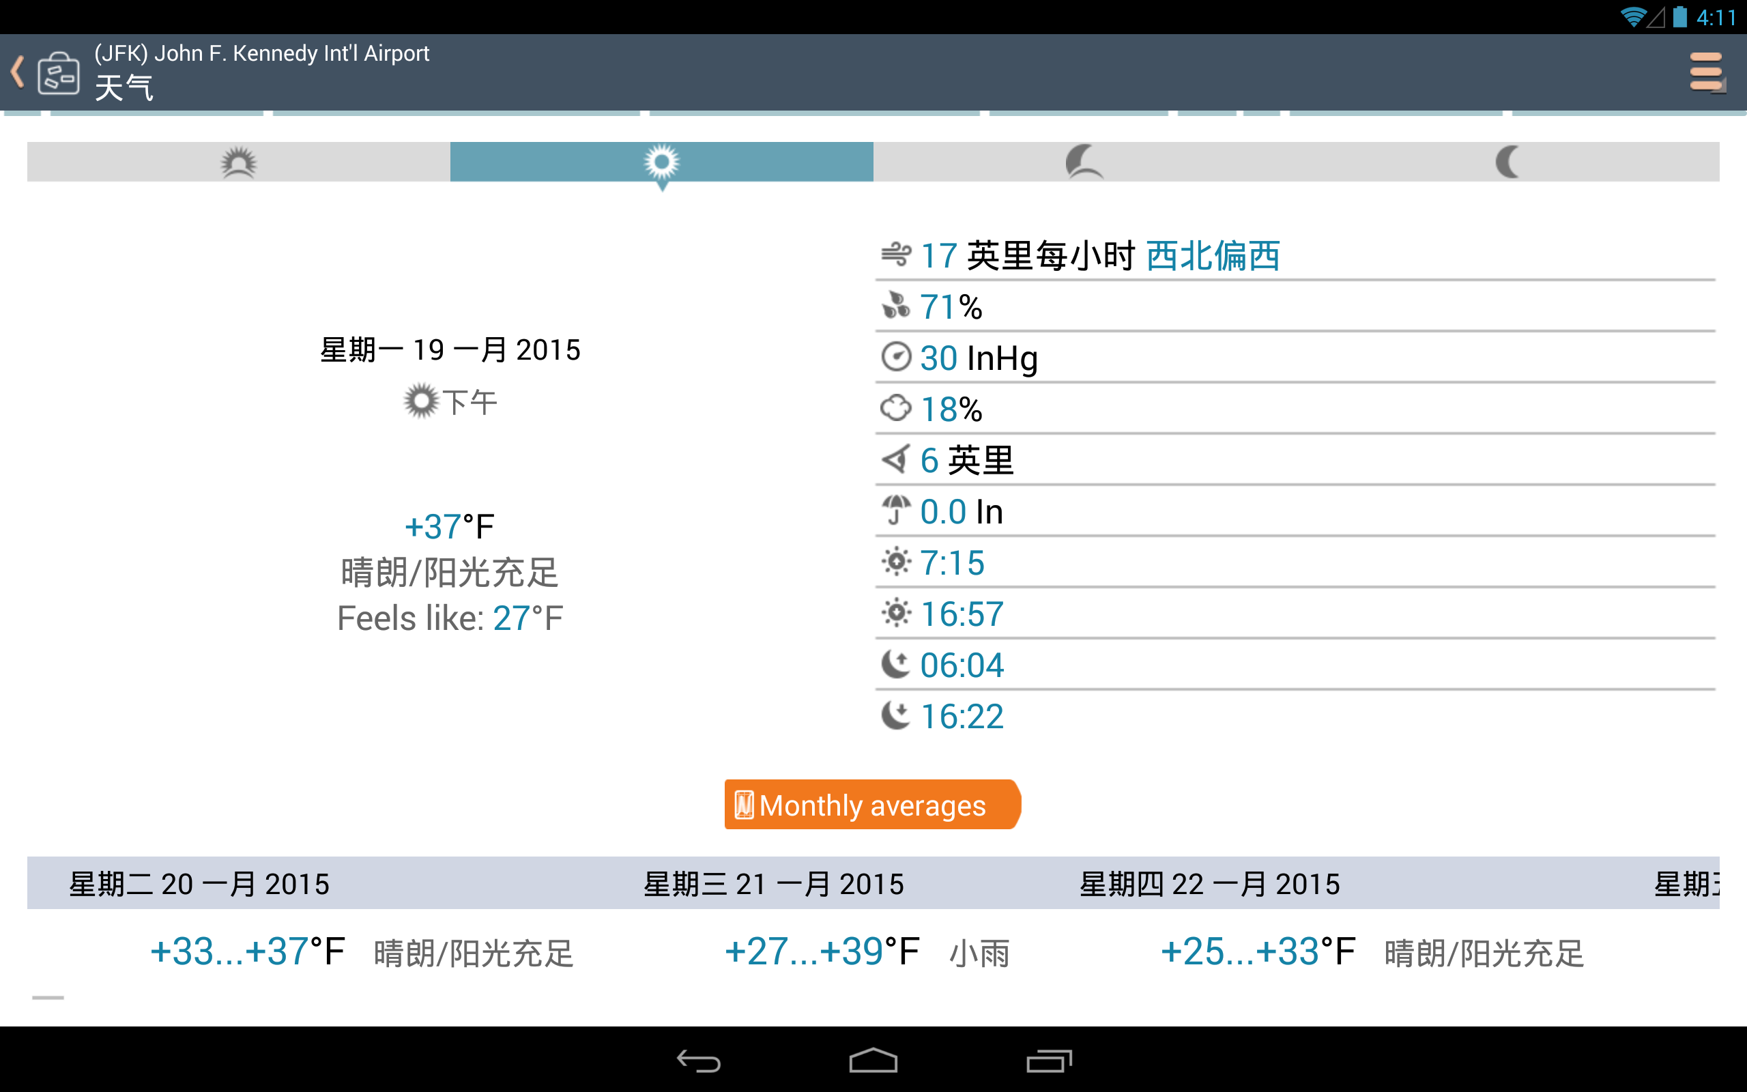Open forecast for 星期三 21 一月 2015
The height and width of the screenshot is (1092, 1747).
tap(773, 884)
